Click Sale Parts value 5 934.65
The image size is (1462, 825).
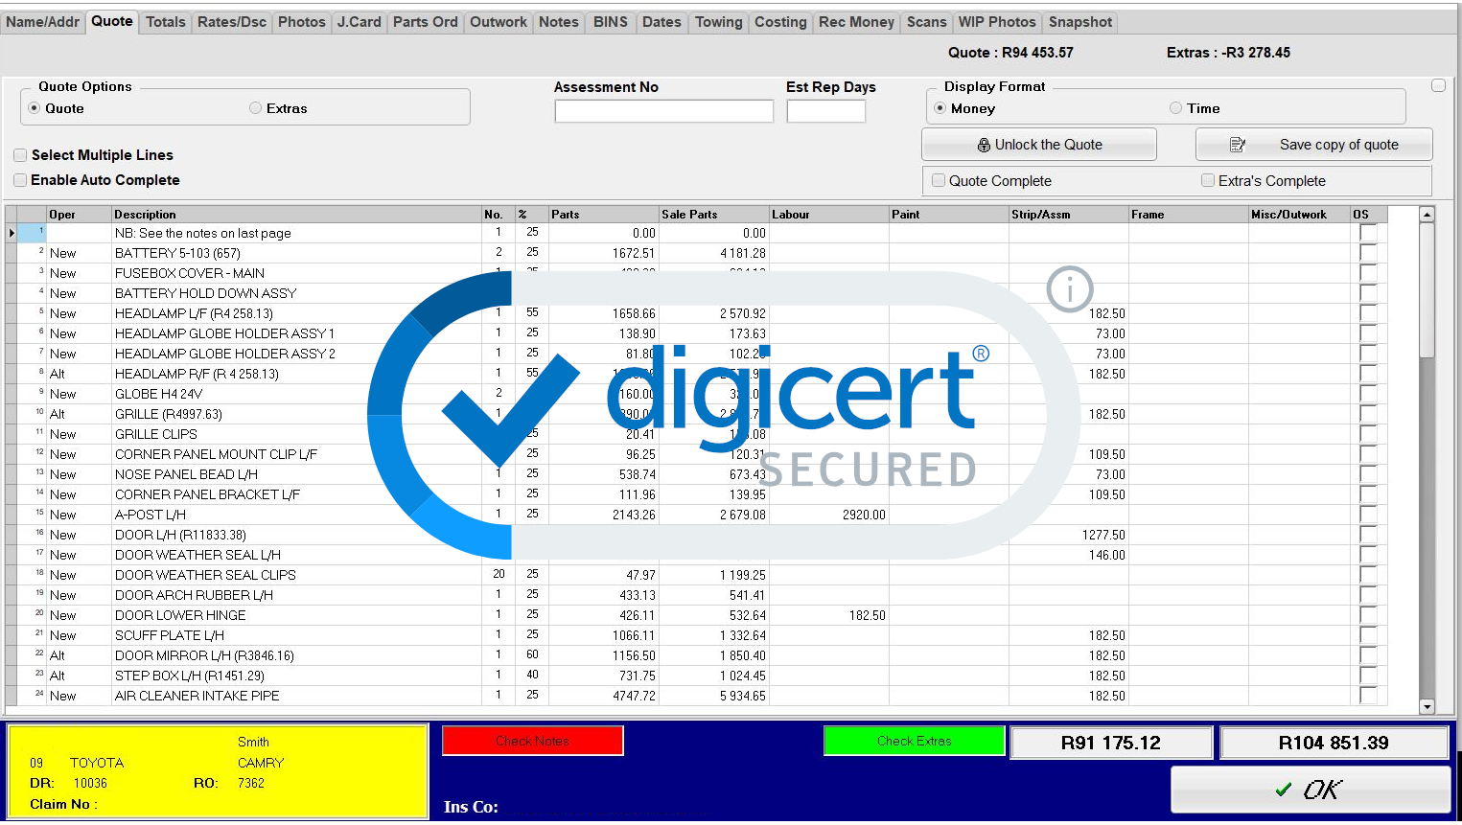tap(743, 696)
